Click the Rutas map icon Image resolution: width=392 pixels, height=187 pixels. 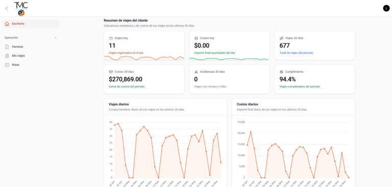[x=7, y=65]
